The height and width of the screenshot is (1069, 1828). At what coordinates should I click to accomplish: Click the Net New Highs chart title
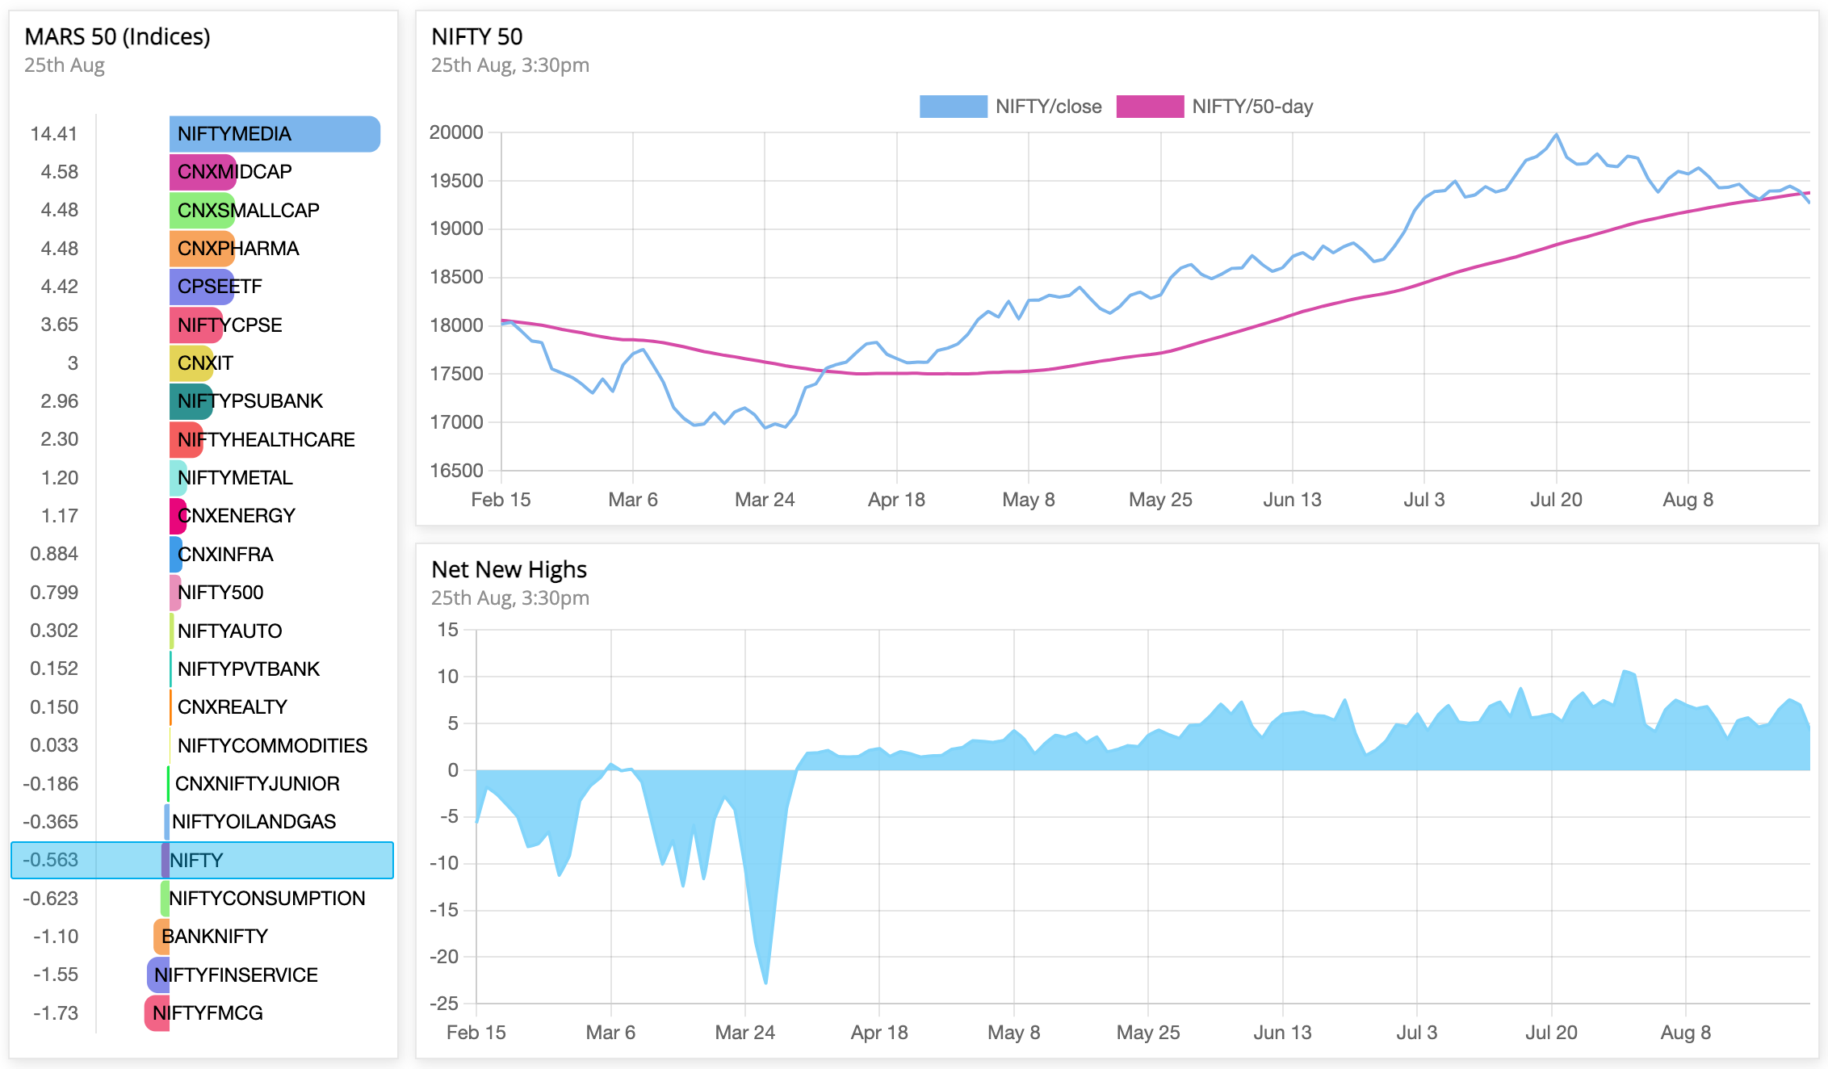(x=509, y=570)
